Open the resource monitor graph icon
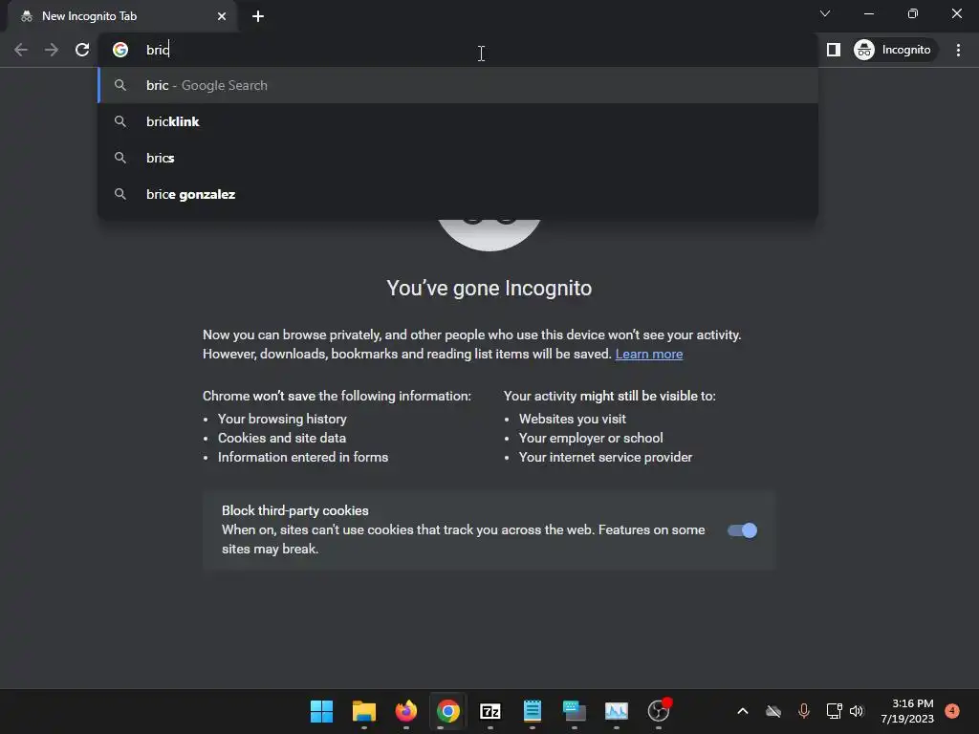This screenshot has width=979, height=734. point(617,711)
